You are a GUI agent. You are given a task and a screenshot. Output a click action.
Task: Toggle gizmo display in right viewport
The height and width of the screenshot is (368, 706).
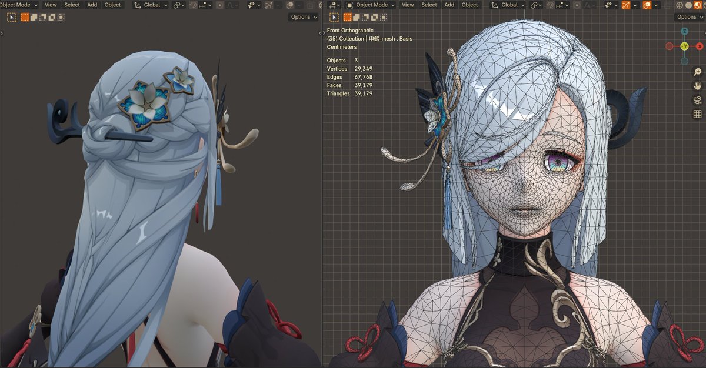(x=625, y=5)
